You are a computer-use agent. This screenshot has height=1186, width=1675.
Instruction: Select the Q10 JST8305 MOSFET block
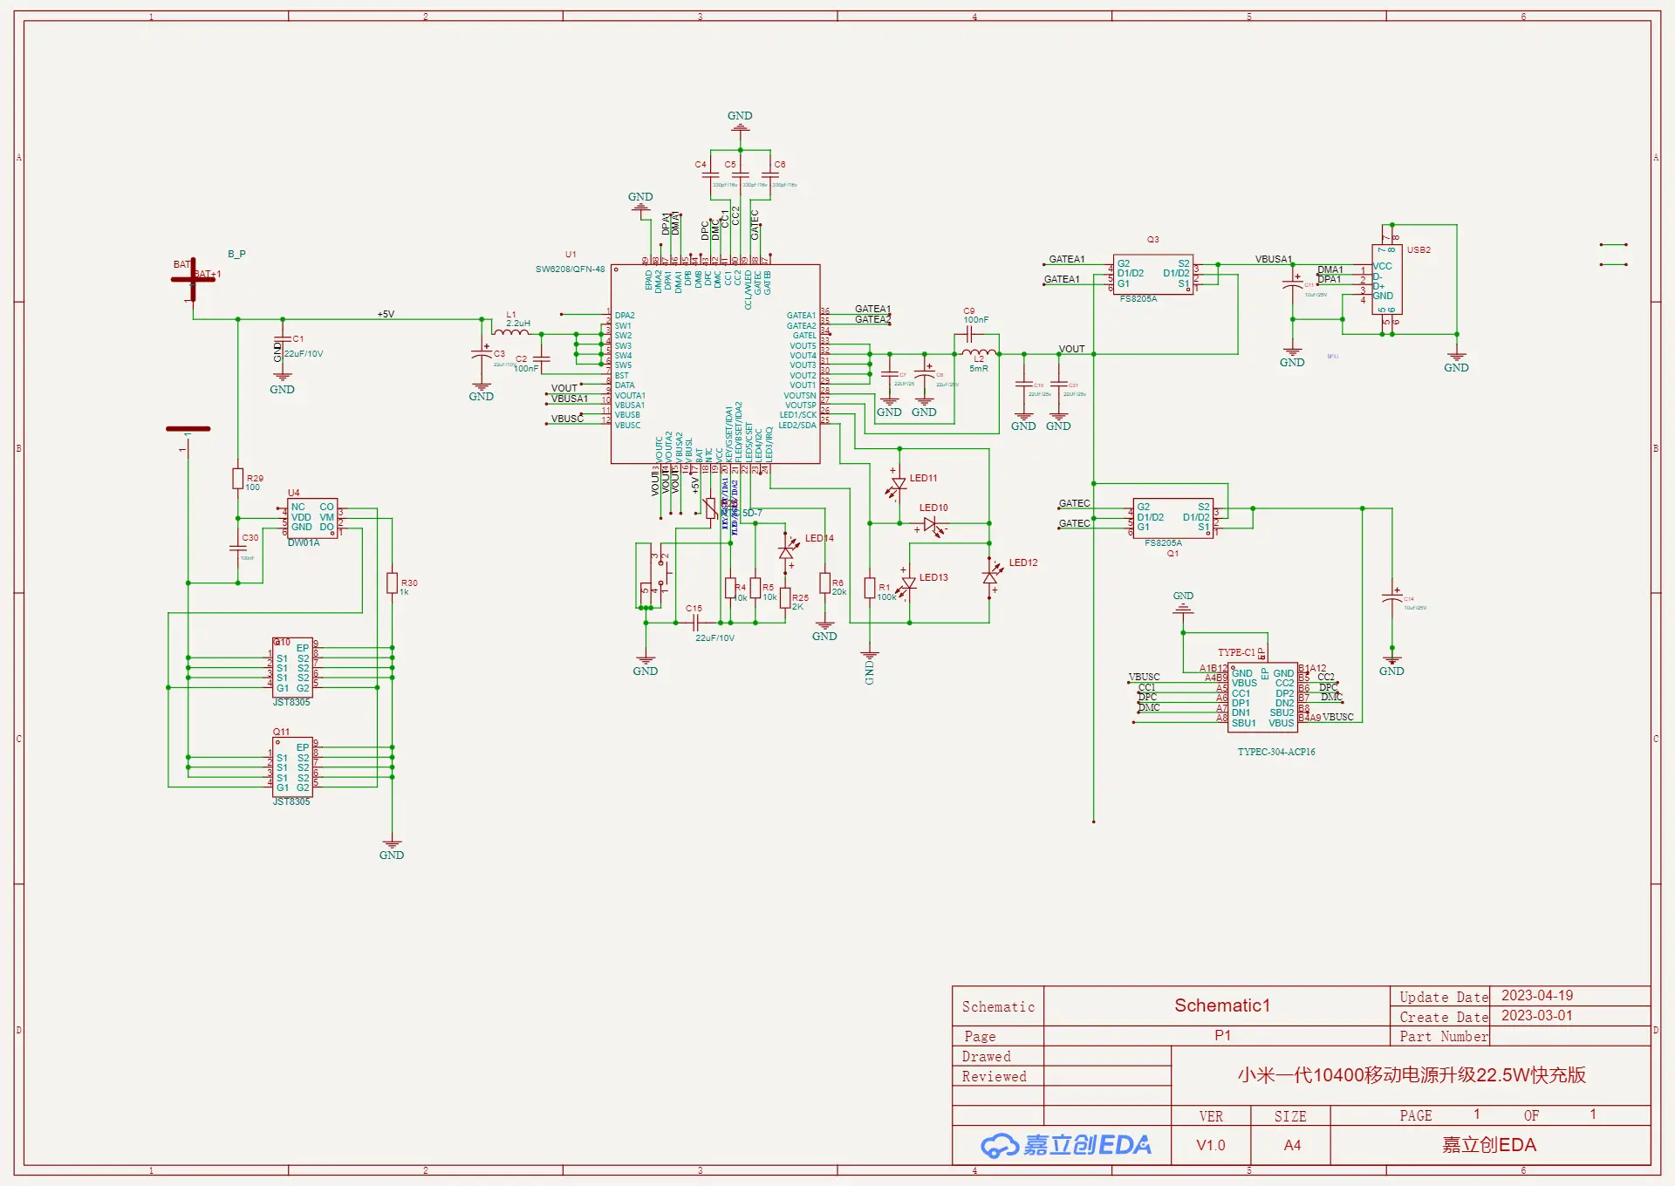coord(292,668)
